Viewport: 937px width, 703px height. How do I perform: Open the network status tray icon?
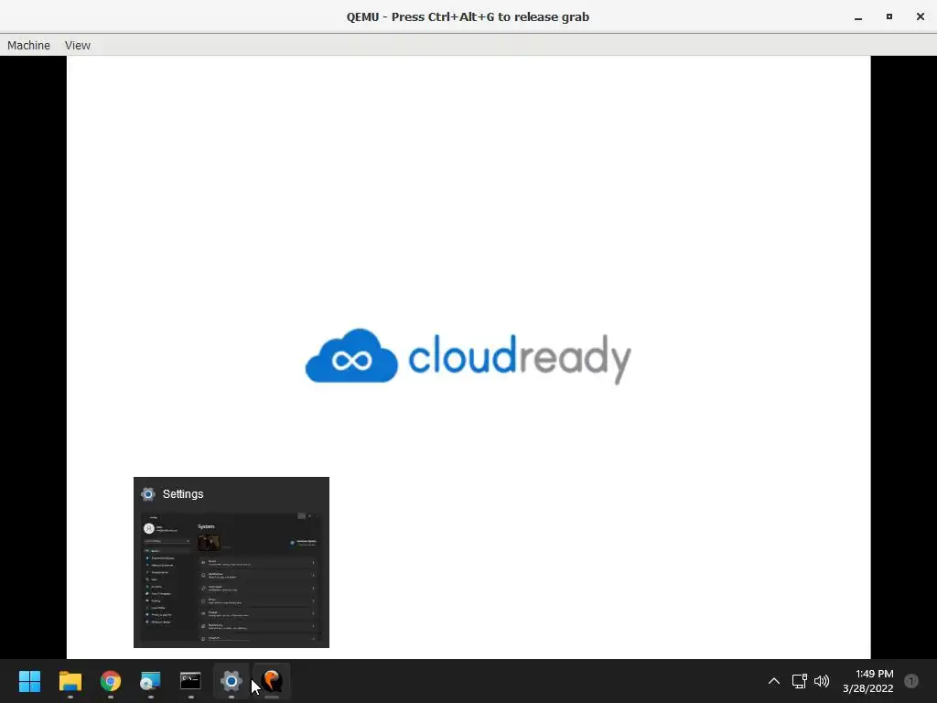[x=799, y=681]
